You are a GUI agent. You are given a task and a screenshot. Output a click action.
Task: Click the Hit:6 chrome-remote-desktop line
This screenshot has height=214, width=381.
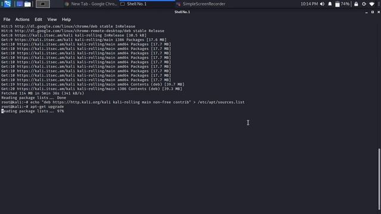coord(83,31)
